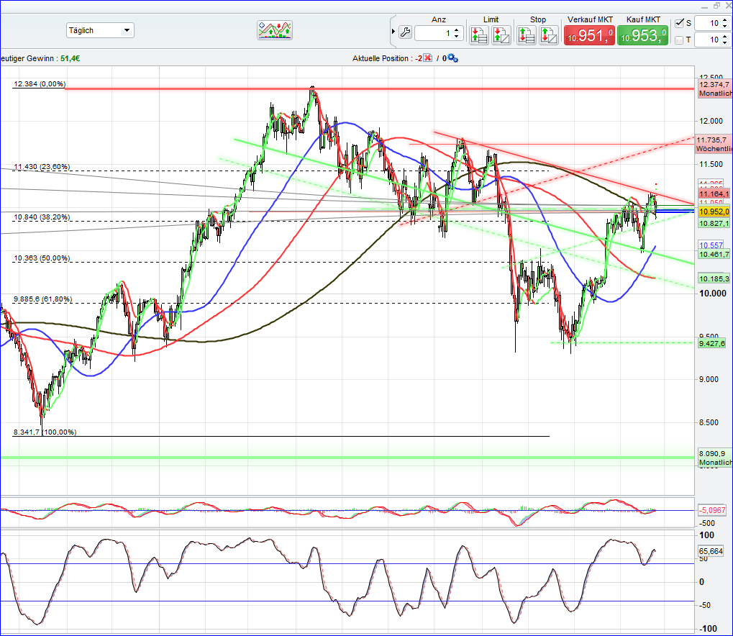Click the Monatlich 12.374,7 label on the price axis
This screenshot has height=636, width=733.
coord(714,89)
